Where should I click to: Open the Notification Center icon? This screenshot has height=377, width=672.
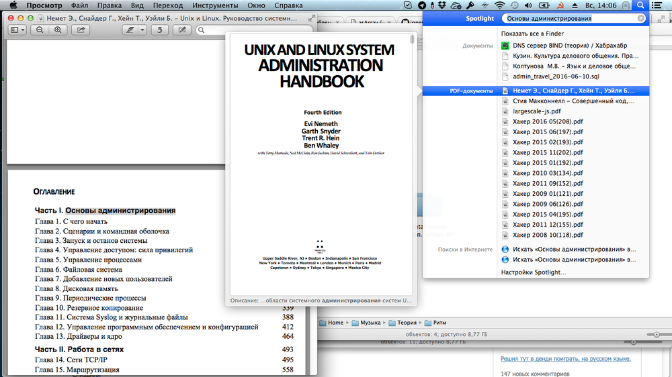click(x=661, y=5)
